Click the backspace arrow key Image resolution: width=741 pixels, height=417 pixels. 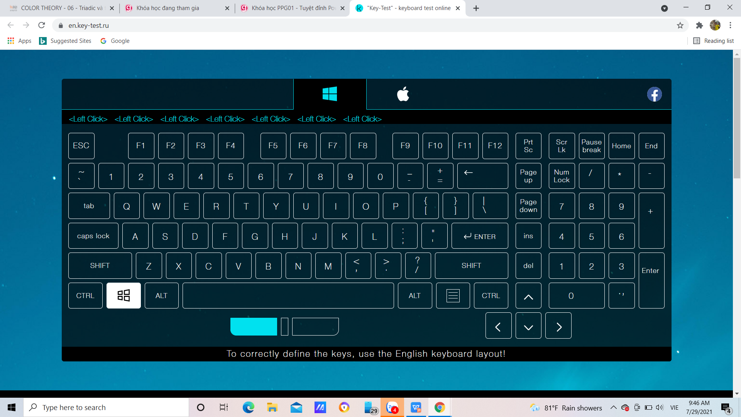(482, 176)
